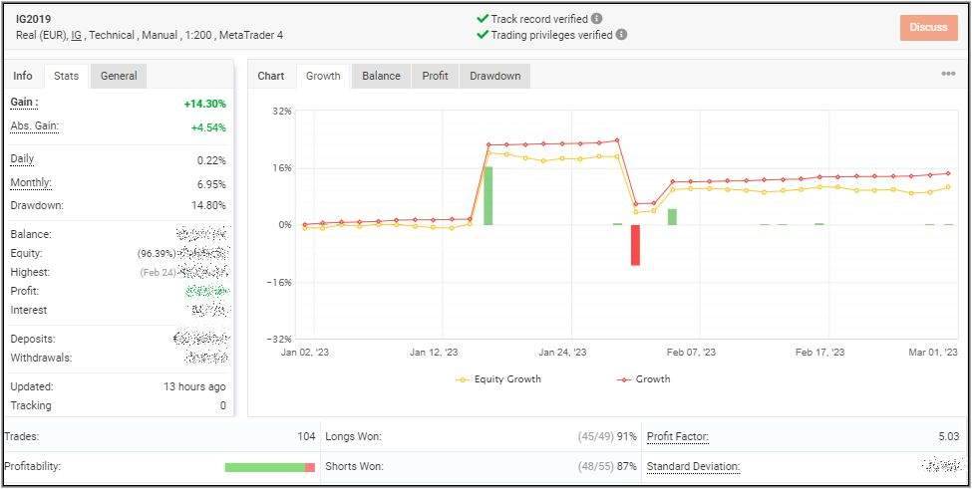Open the General tab
This screenshot has height=489, width=972.
[119, 76]
